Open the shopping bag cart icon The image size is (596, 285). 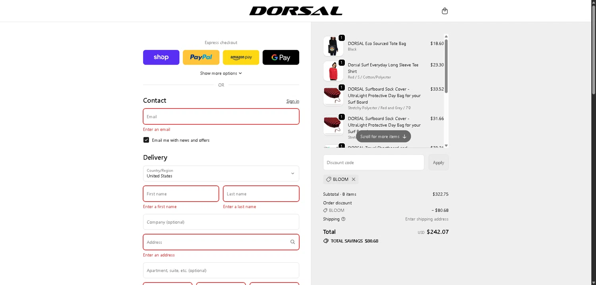[x=445, y=11]
